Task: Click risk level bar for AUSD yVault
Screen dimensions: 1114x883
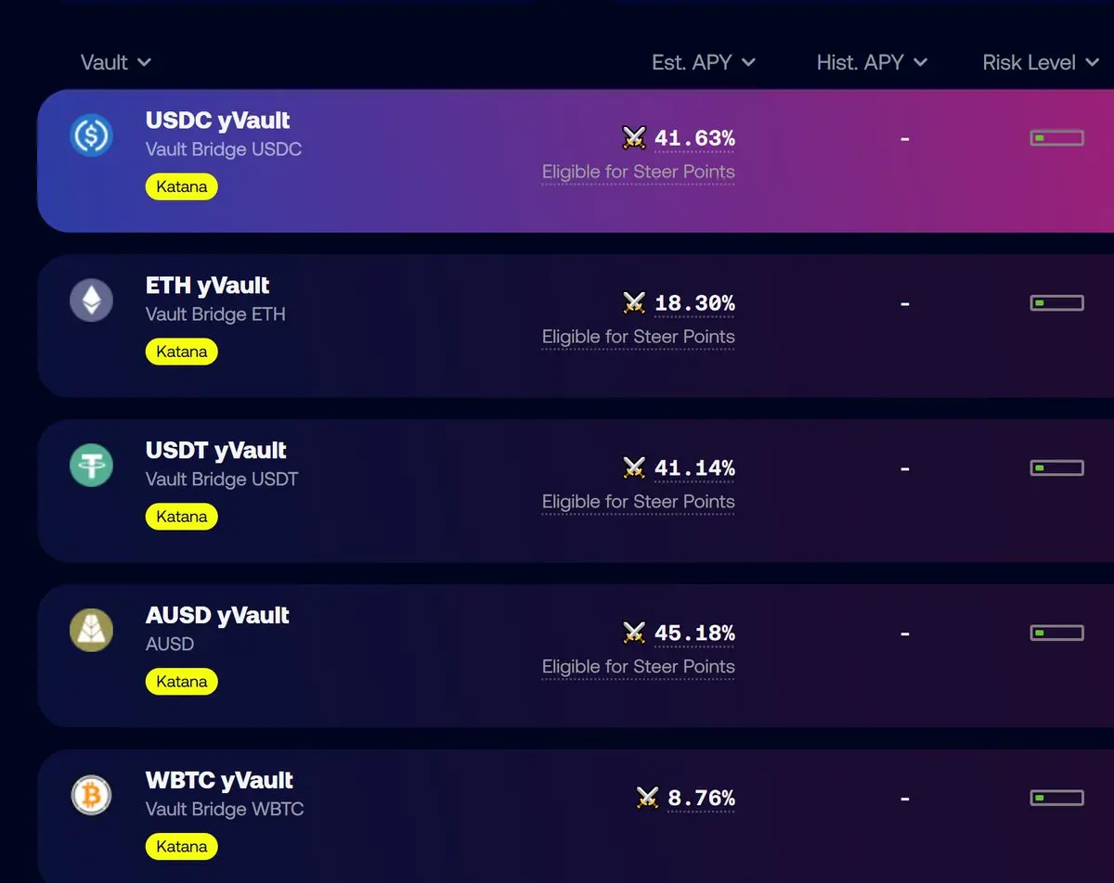Action: (1056, 633)
